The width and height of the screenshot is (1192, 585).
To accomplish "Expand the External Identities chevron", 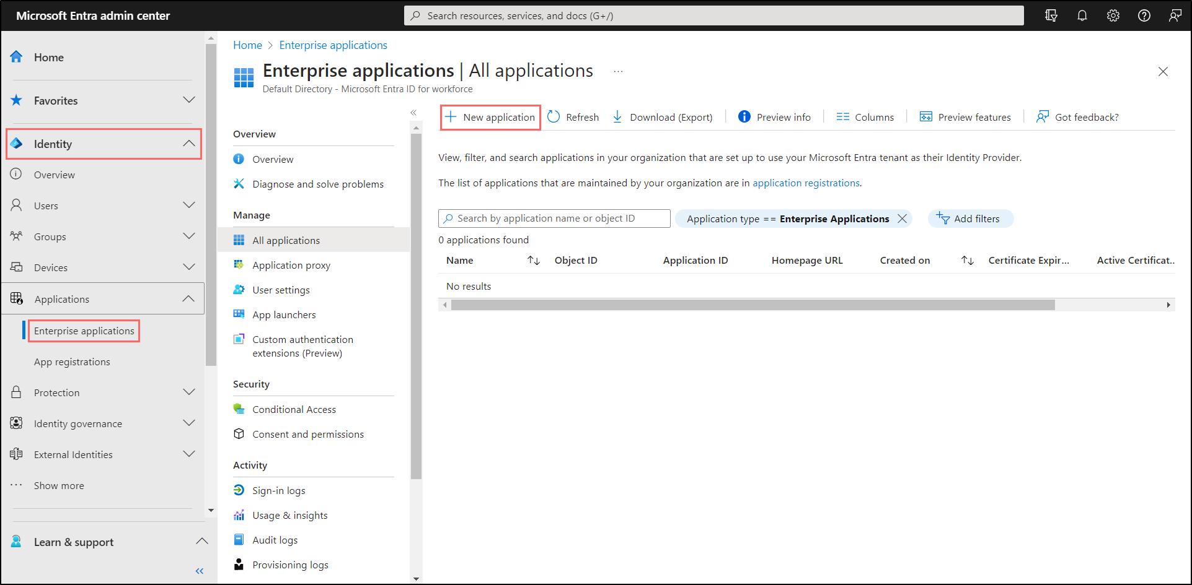I will (x=189, y=454).
